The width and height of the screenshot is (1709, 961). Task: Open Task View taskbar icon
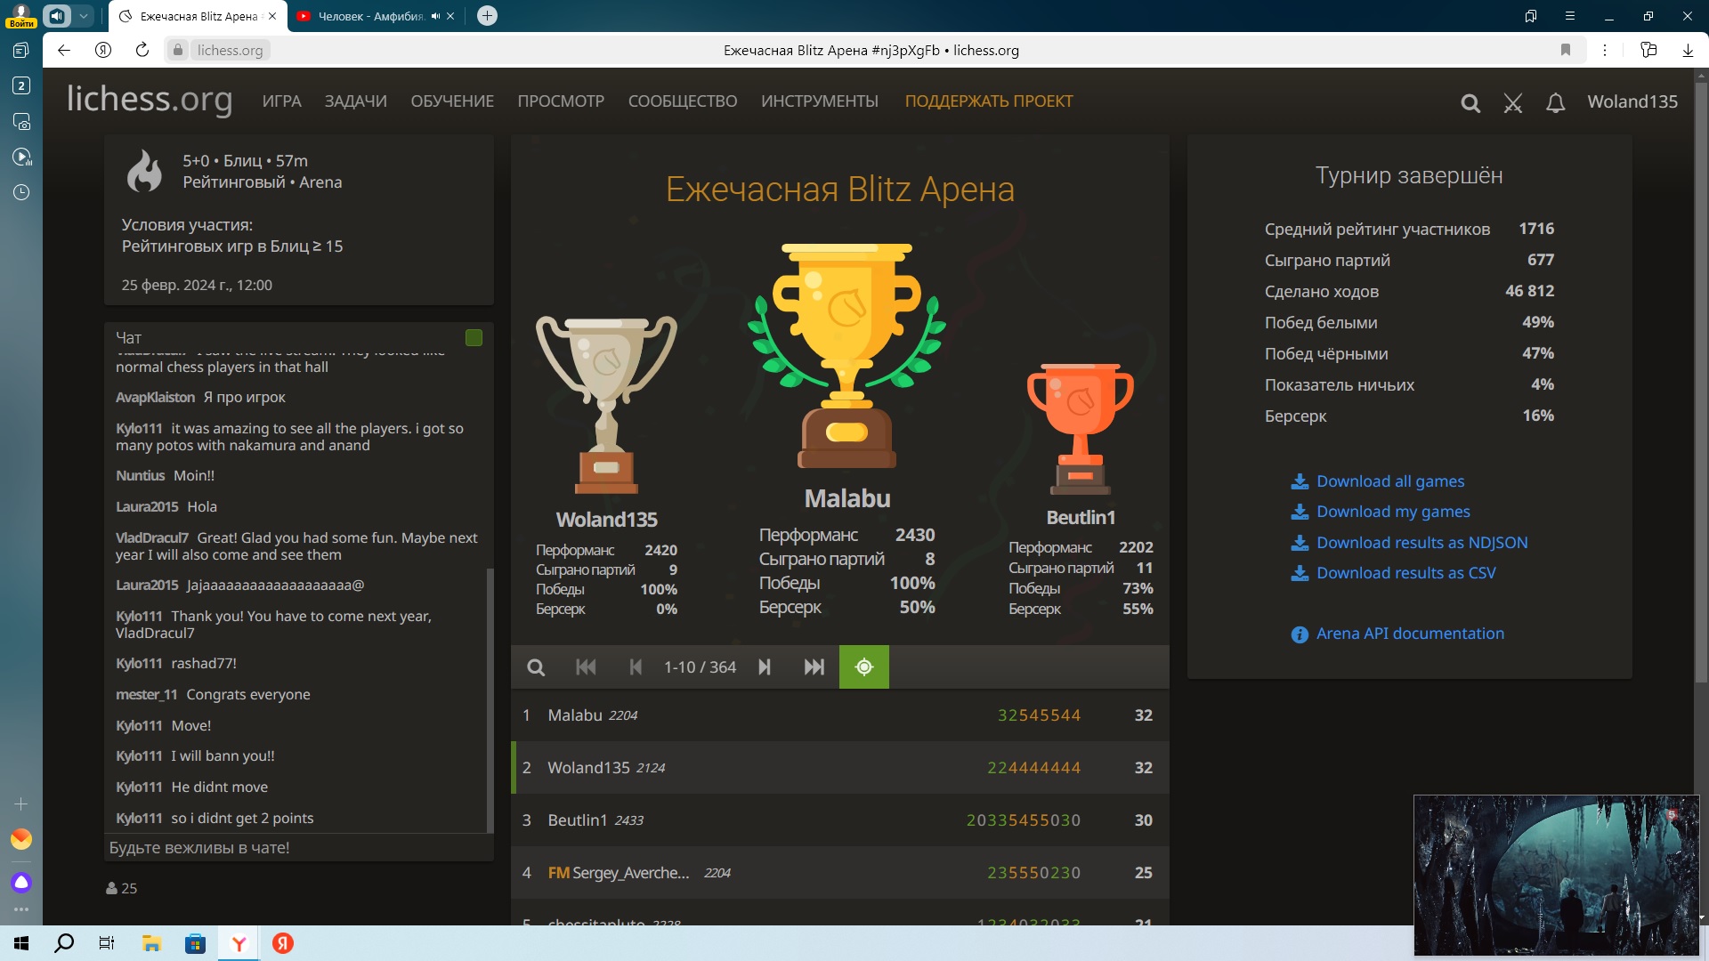(107, 943)
